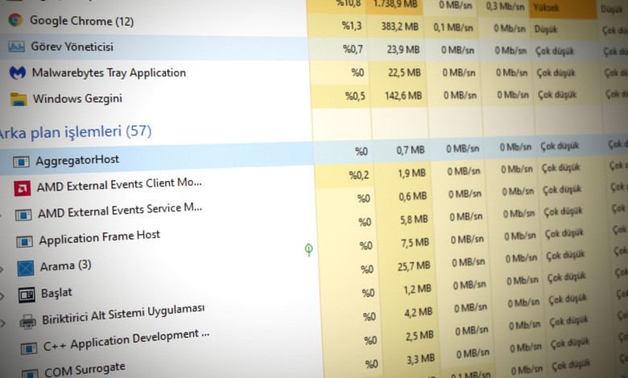
Task: Click the 3,3 MB memory cell
Action: click(420, 359)
